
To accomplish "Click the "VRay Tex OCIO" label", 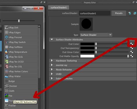I will 16,62.
